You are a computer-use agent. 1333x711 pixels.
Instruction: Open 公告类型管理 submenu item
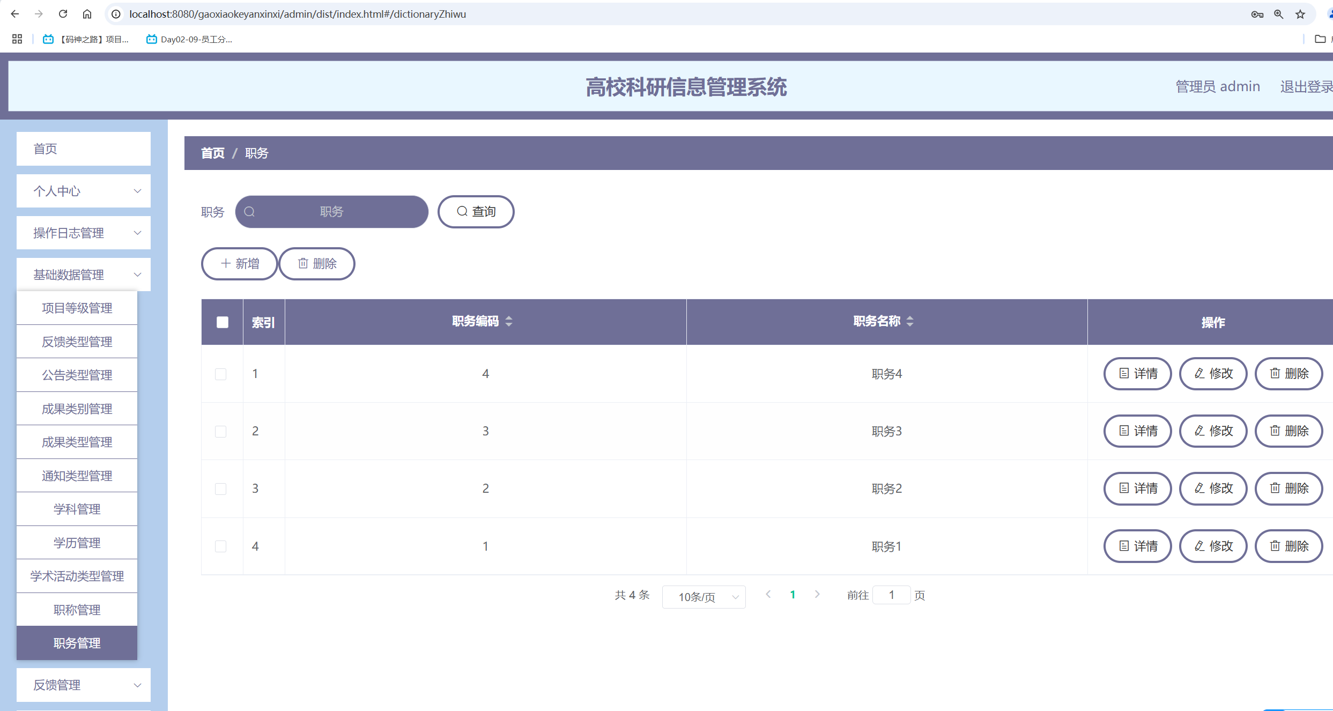coord(77,375)
